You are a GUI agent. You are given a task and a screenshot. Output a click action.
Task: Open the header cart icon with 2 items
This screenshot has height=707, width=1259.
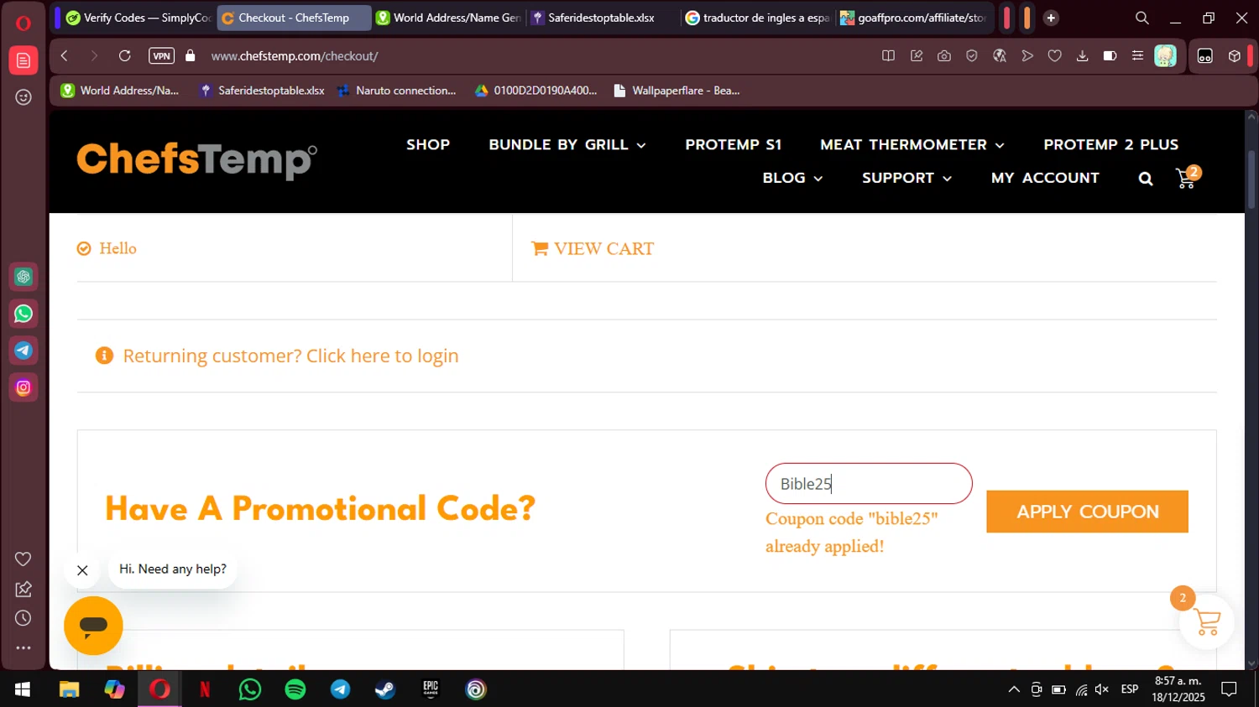pyautogui.click(x=1188, y=177)
